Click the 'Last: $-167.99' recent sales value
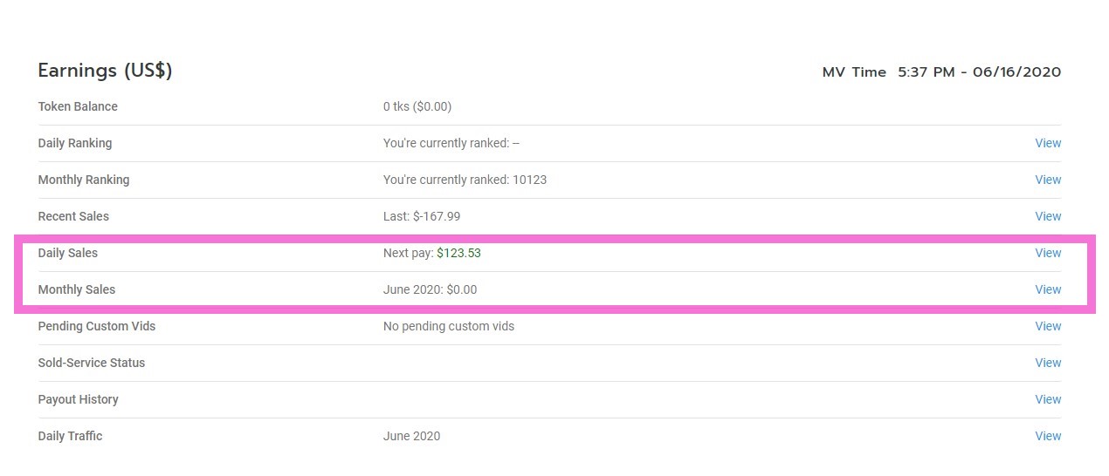1109x476 pixels. click(422, 216)
